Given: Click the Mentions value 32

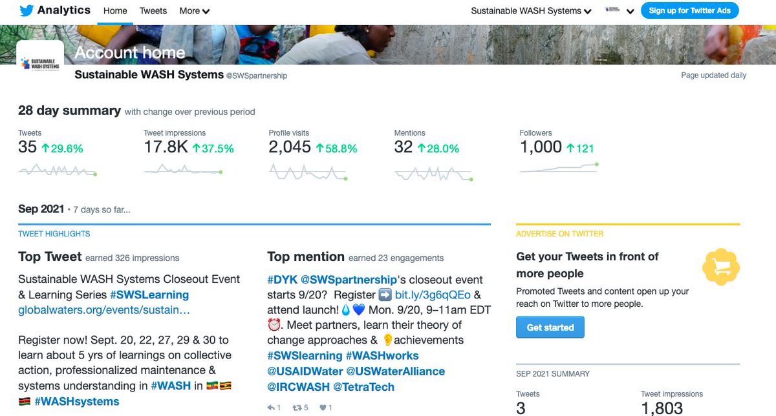Looking at the screenshot, I should click(x=404, y=147).
